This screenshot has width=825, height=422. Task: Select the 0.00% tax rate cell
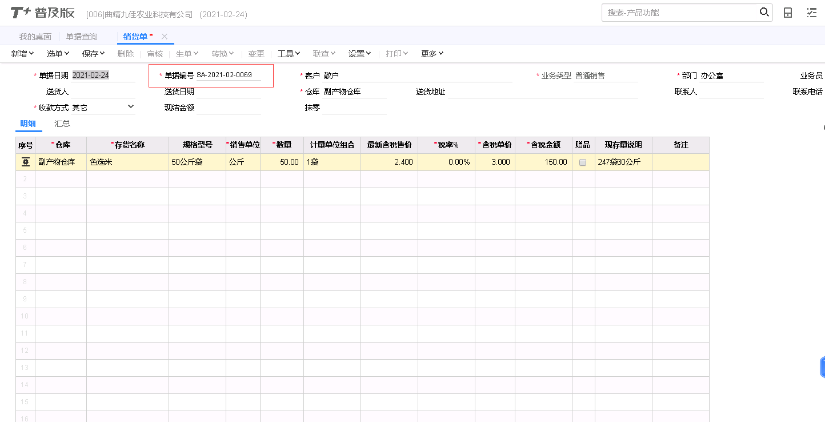point(447,162)
